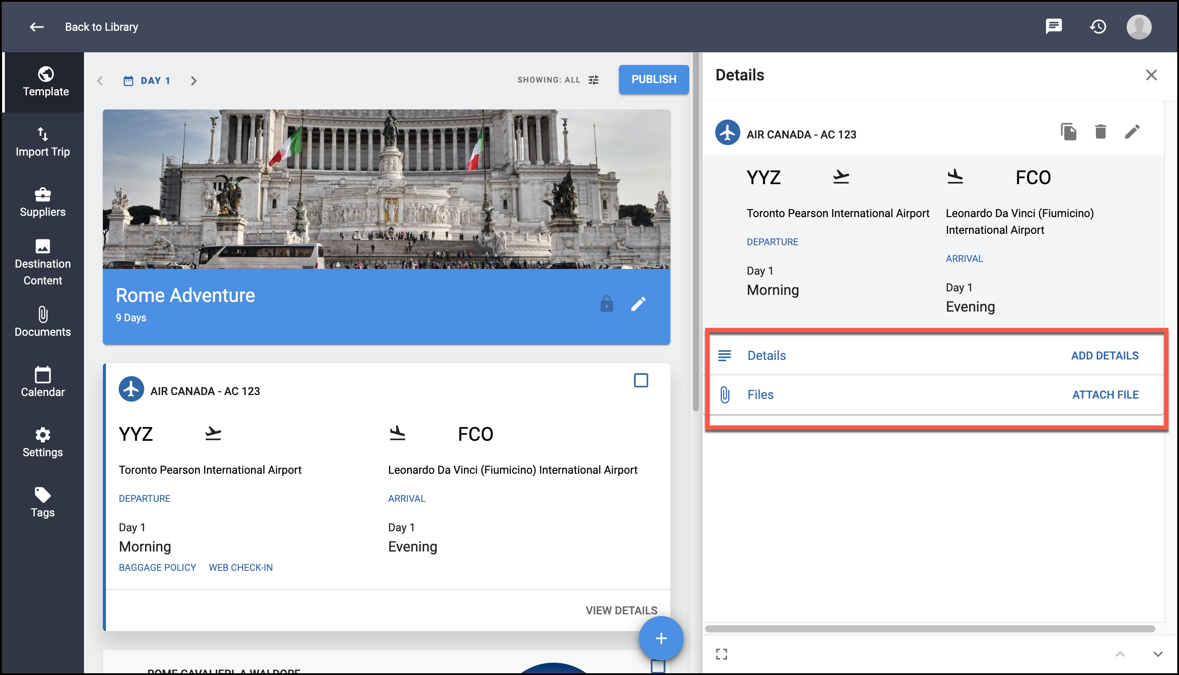Click the back arrow to the Library
Viewport: 1179px width, 675px height.
[36, 27]
